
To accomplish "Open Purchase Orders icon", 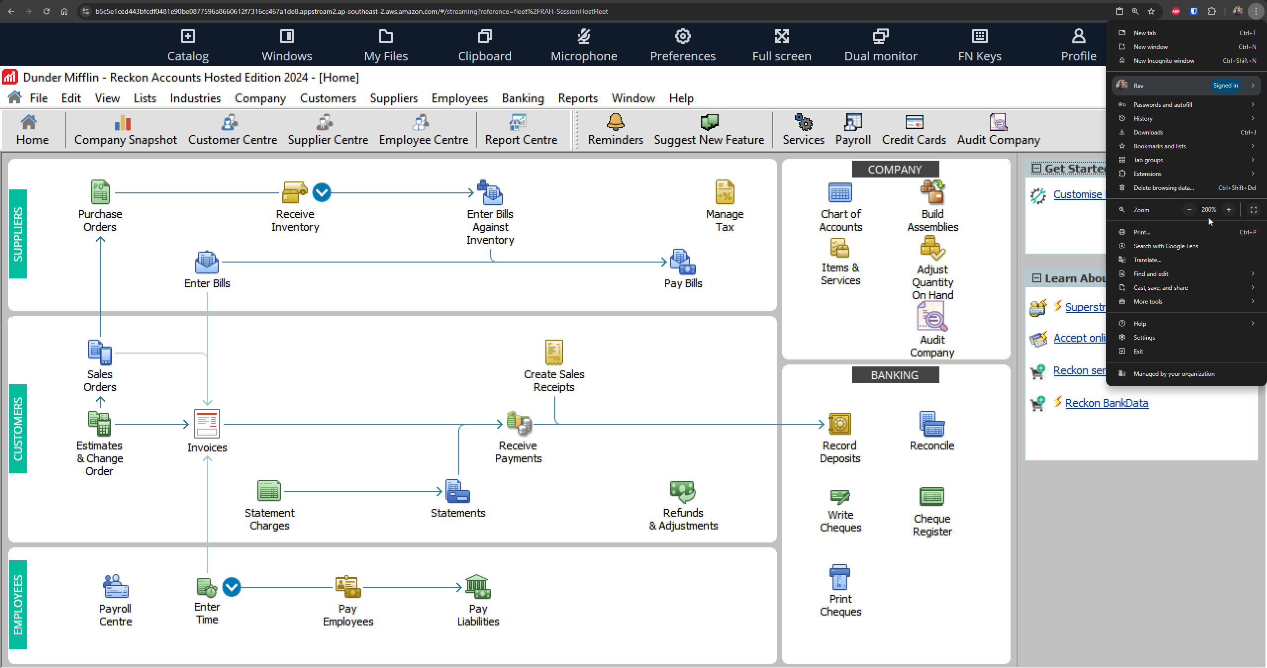I will [x=100, y=192].
